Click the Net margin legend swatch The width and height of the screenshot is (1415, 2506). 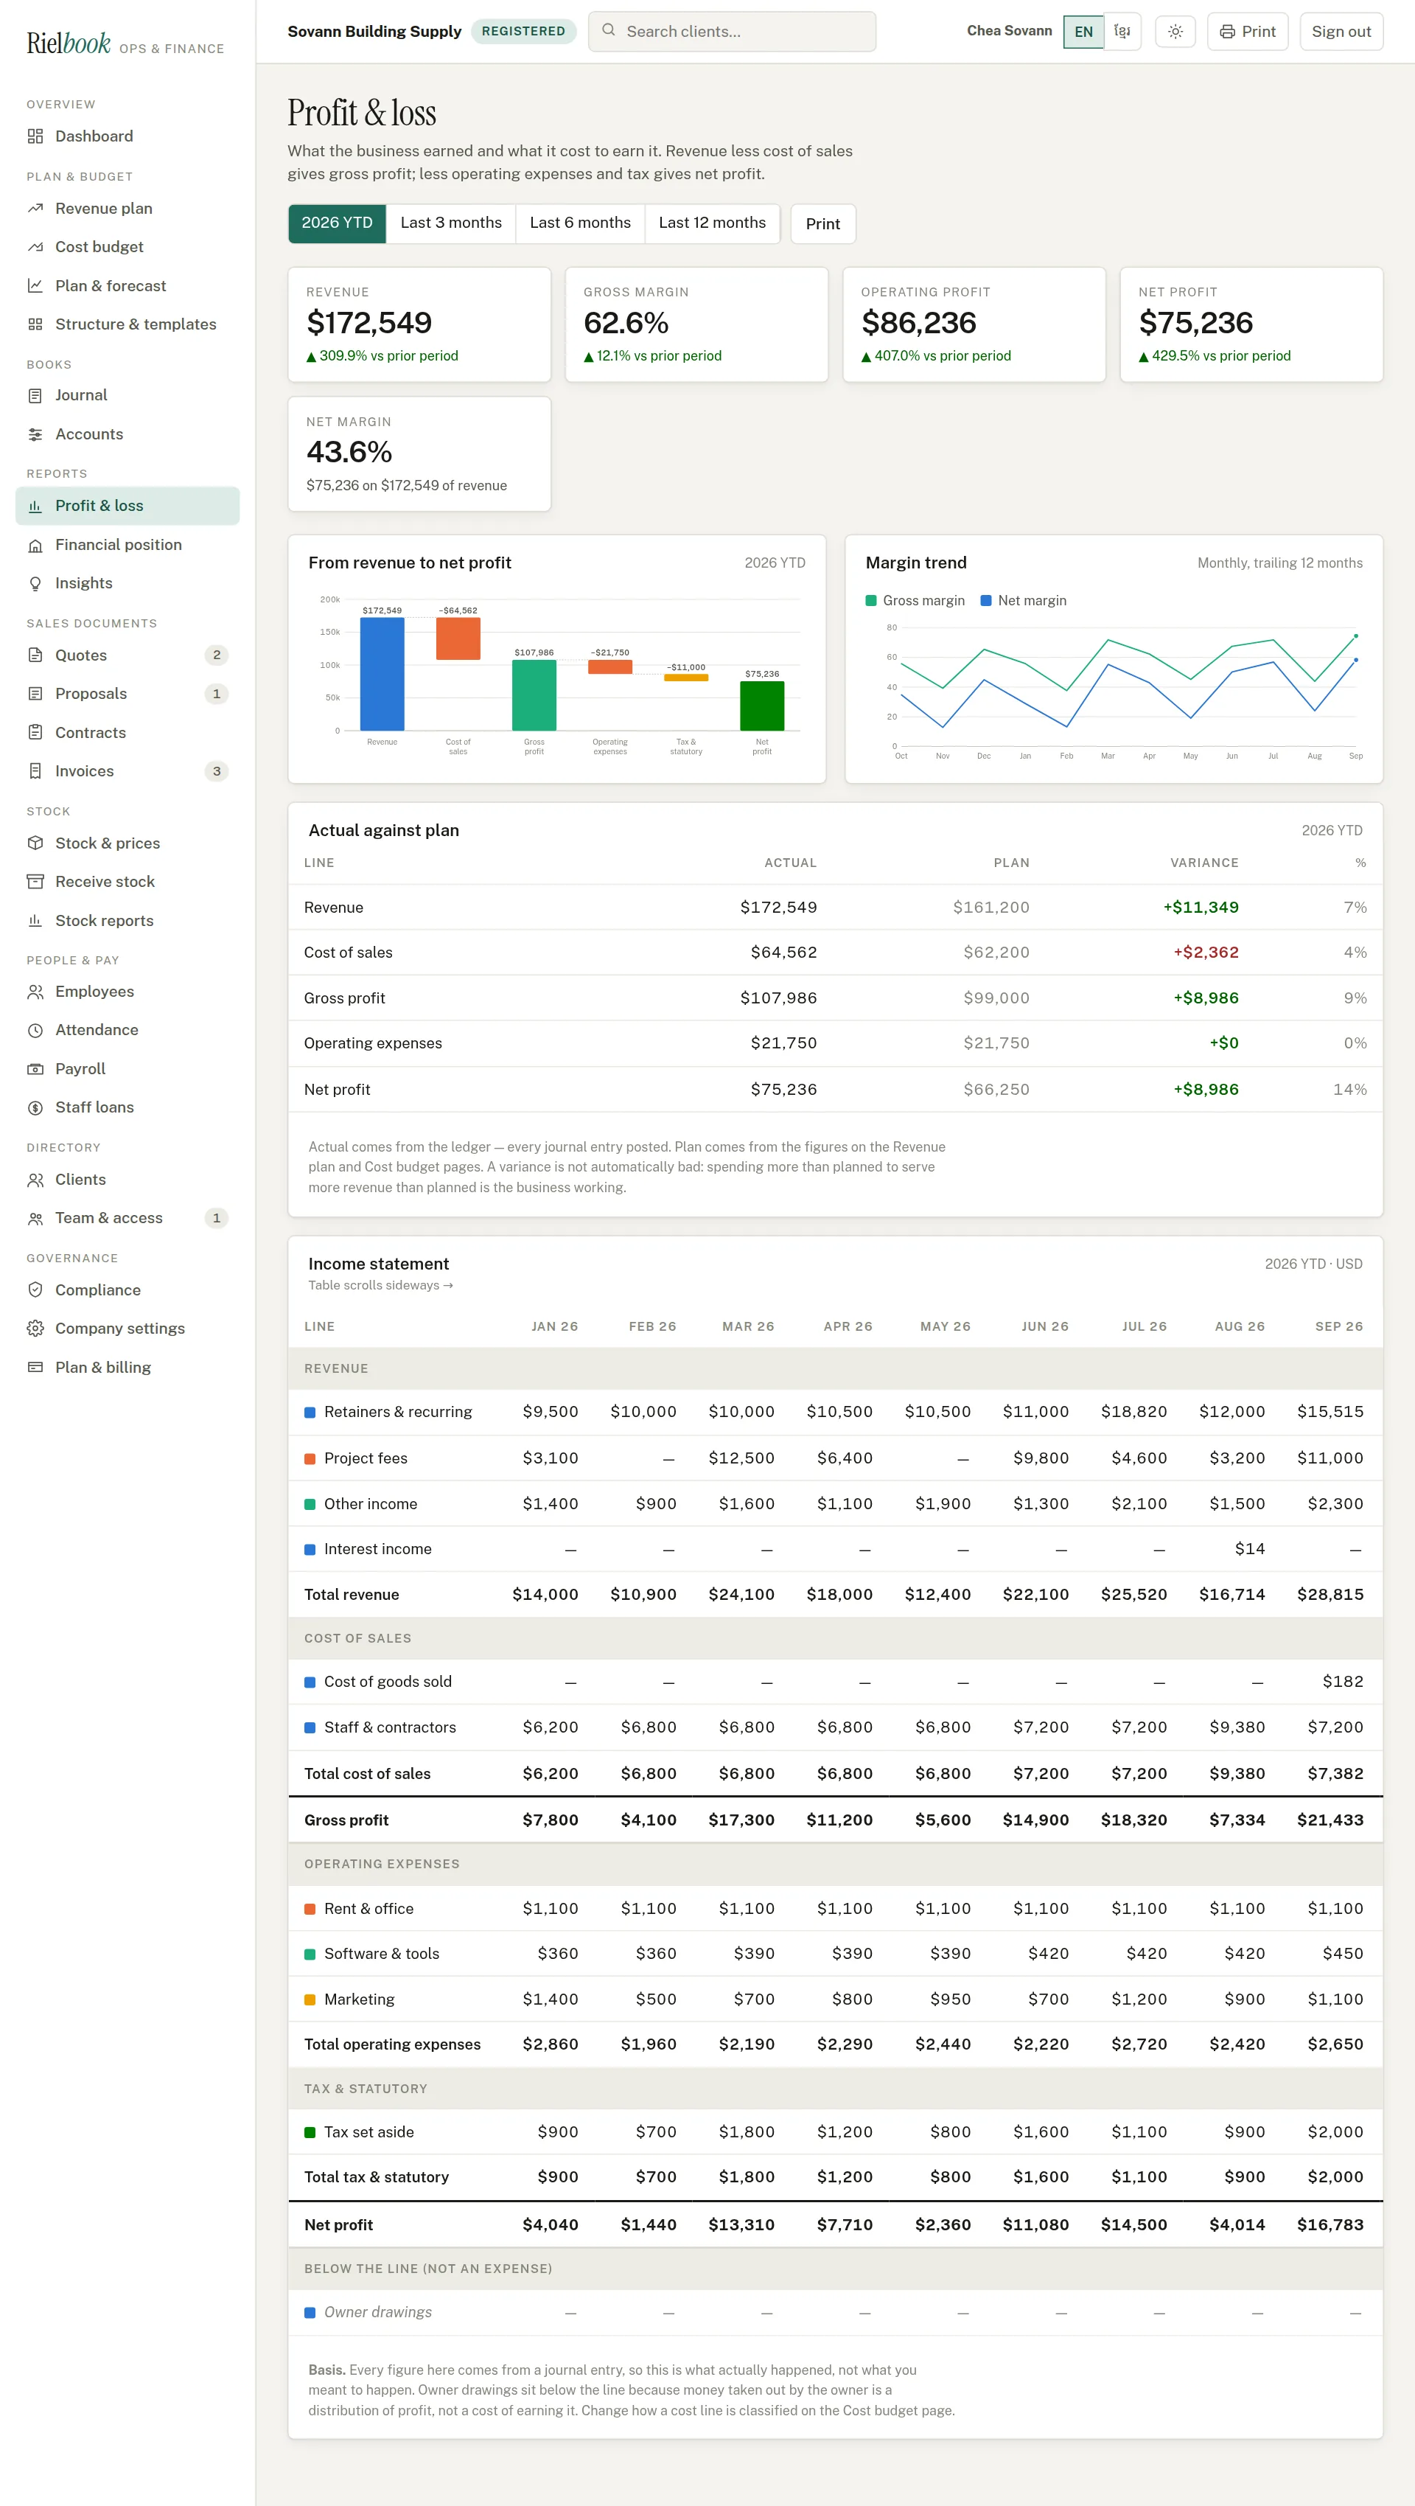pos(986,600)
